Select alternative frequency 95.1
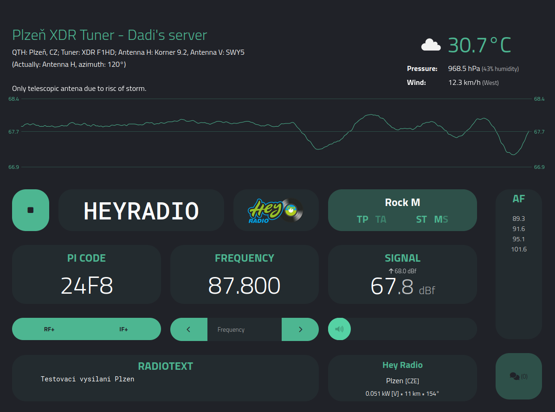The width and height of the screenshot is (555, 412). point(518,239)
